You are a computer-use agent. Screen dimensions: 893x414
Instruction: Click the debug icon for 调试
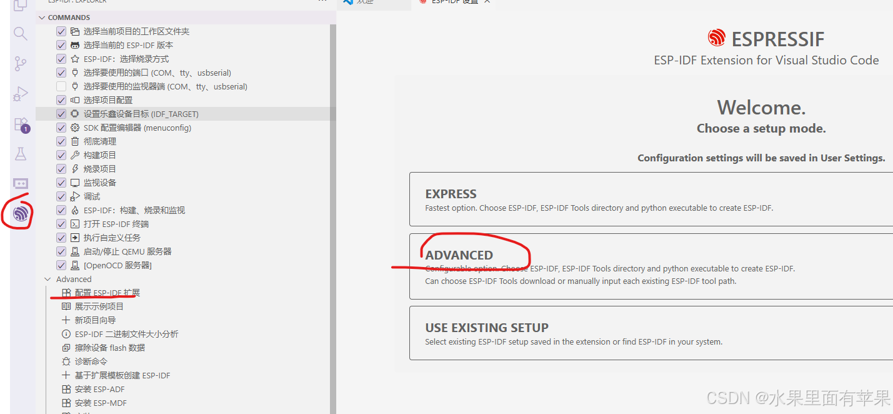pos(75,196)
